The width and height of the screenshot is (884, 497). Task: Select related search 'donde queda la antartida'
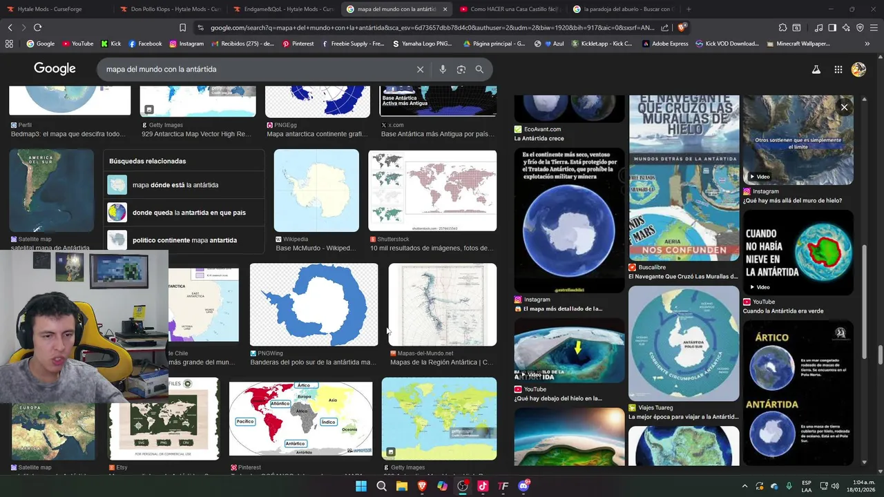(x=184, y=213)
